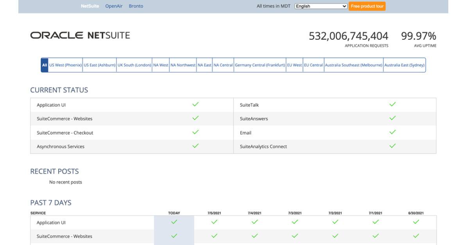The image size is (469, 245).
Task: Click Email current status checkmark
Action: [x=393, y=132]
